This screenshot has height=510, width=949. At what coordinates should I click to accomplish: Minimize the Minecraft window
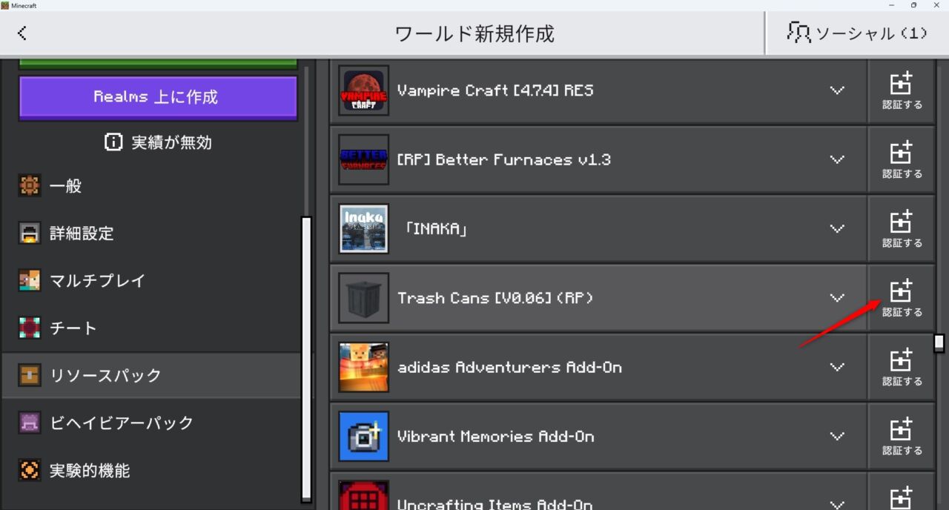point(892,5)
